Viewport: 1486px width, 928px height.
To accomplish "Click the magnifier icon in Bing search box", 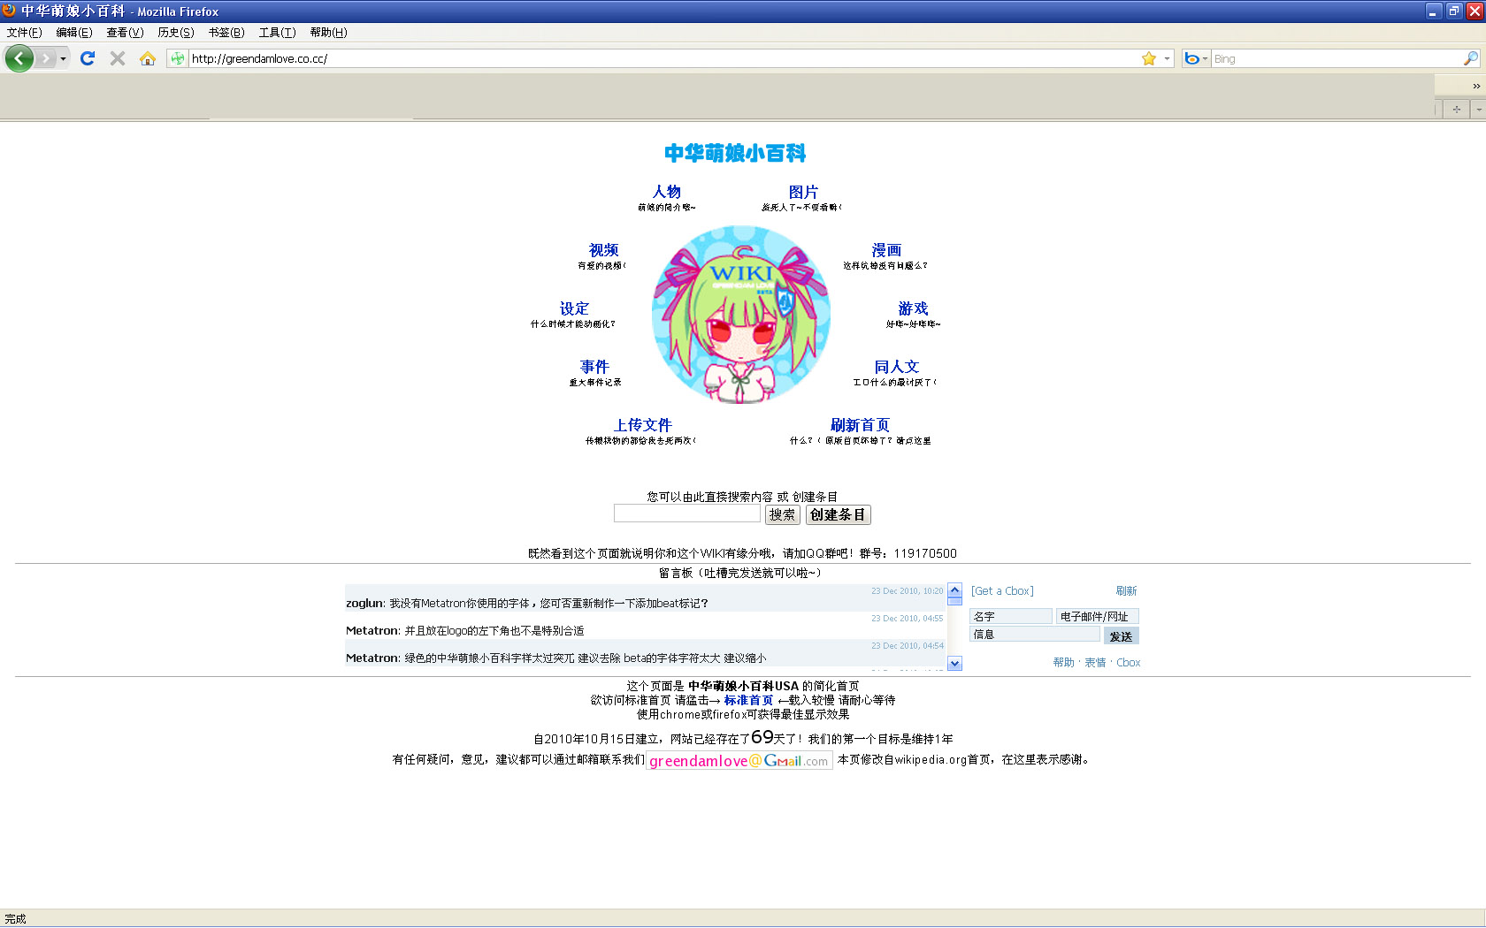I will [x=1470, y=58].
